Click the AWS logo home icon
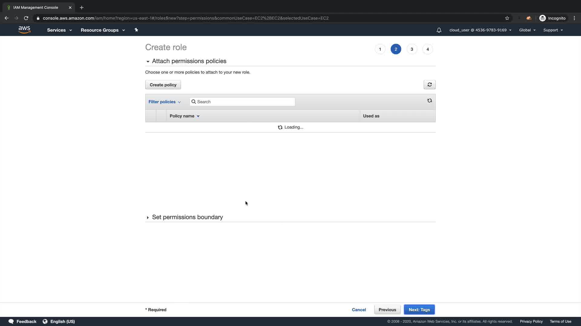Viewport: 581px width, 326px height. tap(24, 30)
